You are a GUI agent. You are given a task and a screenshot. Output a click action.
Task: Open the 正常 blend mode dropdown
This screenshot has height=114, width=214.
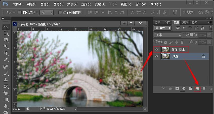(x=168, y=35)
